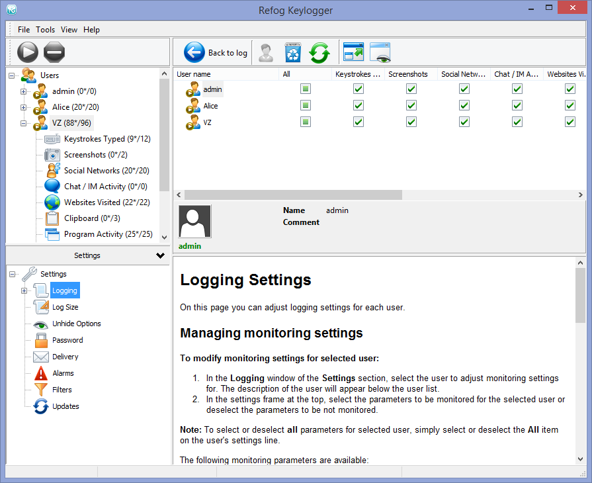Click the help pane scrollbar down arrow
This screenshot has width=592, height=483.
[580, 459]
